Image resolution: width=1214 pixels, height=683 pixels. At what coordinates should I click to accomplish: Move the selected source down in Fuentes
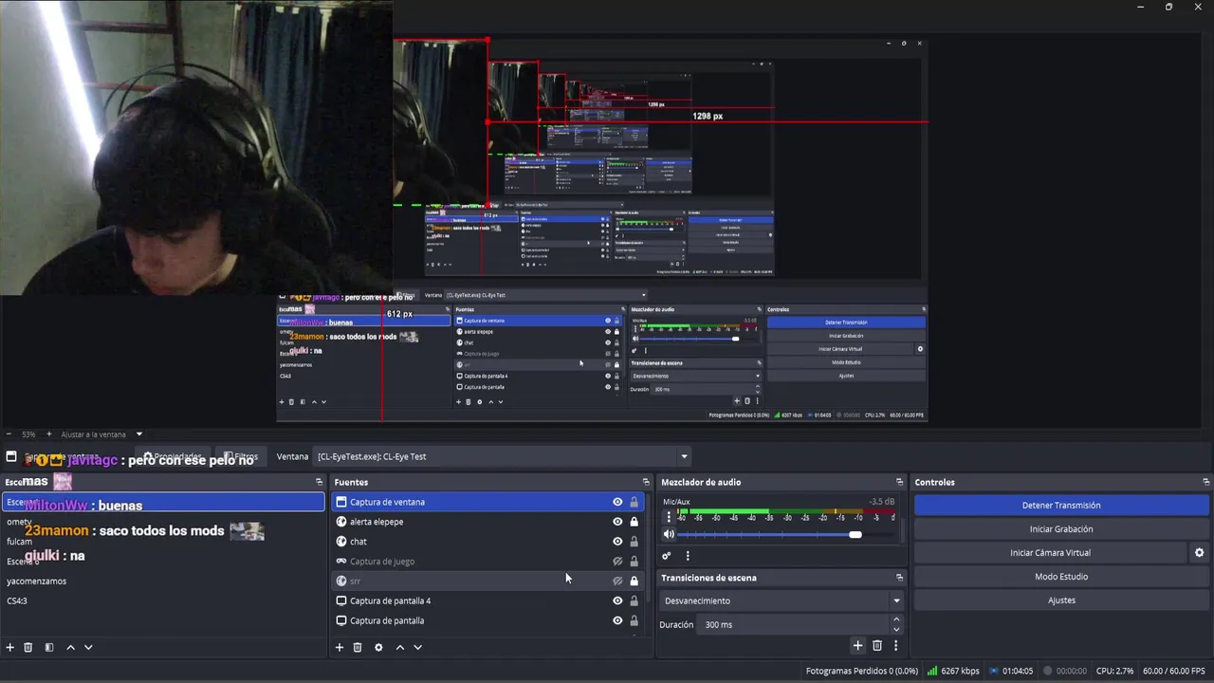point(417,647)
